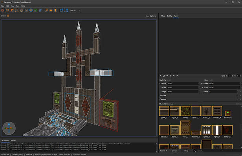Image resolution: width=242 pixels, height=156 pixels.
Task: Select the arrowup2 material thumbnail
Action: coord(227,113)
